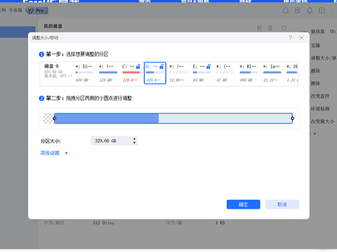Image resolution: width=337 pixels, height=252 pixels.
Task: Click the V Pro badge in main window
Action: [37, 10]
